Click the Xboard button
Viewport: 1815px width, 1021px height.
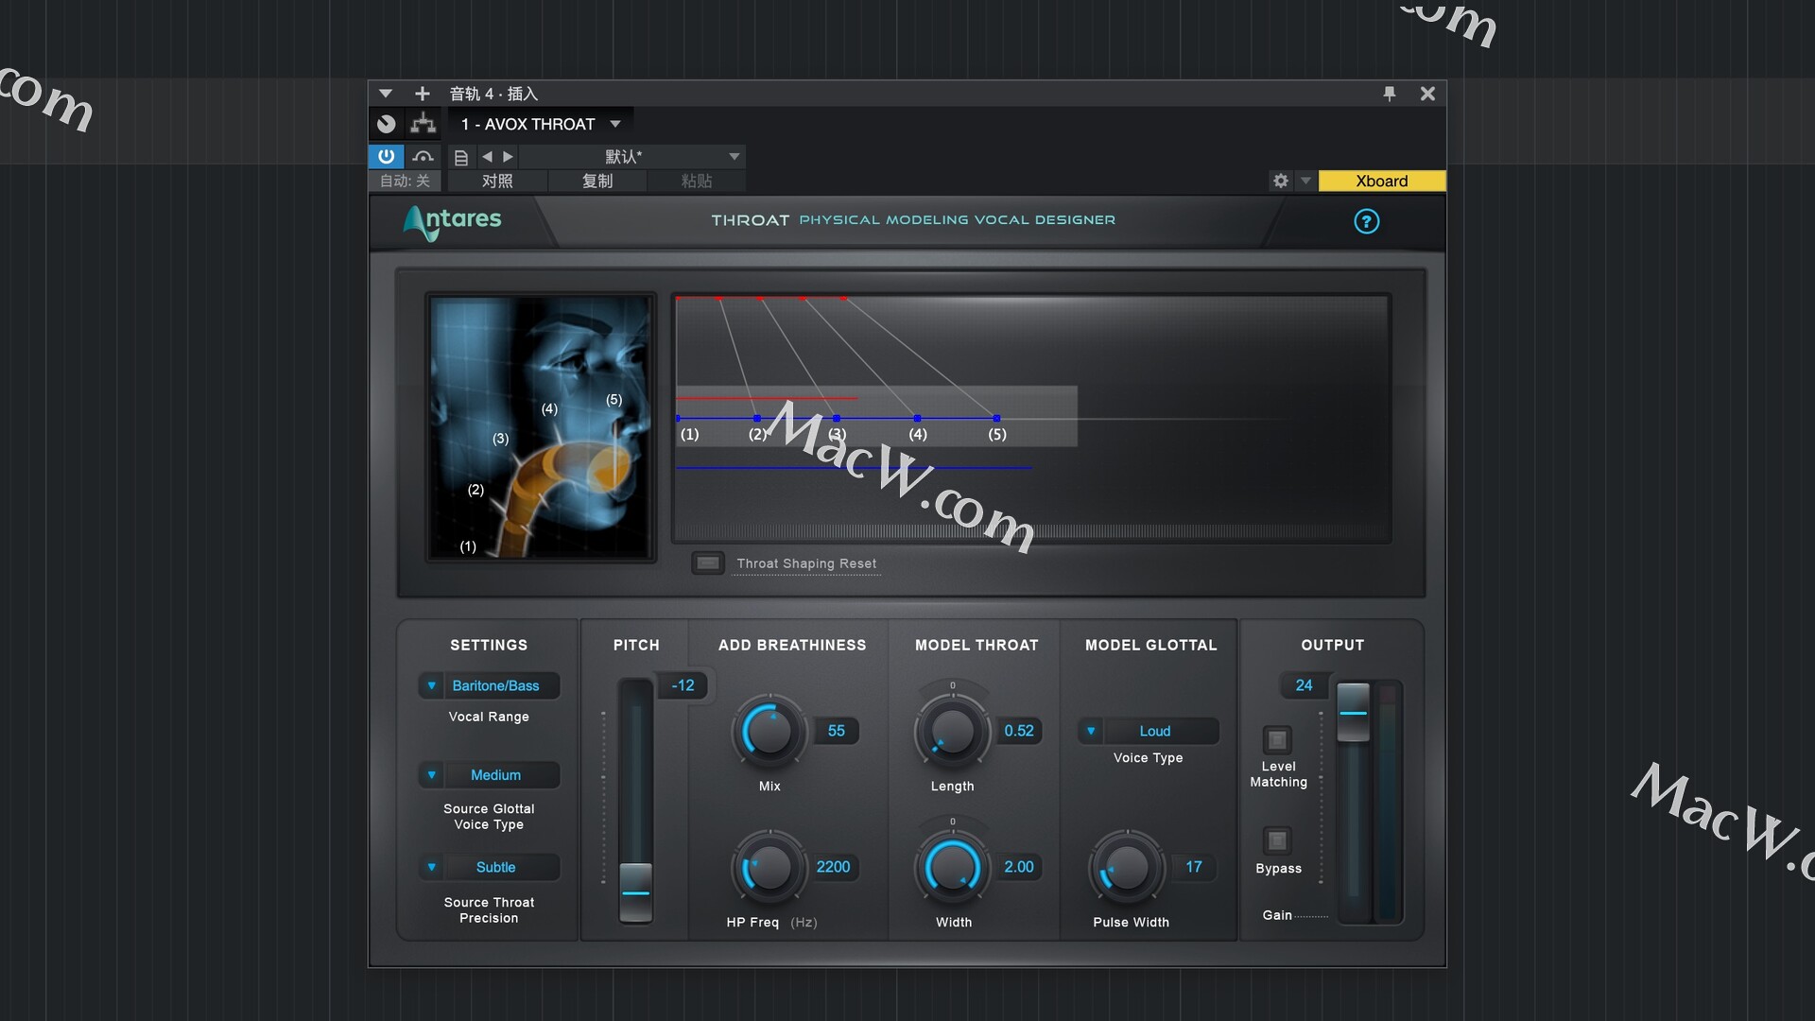(1381, 181)
